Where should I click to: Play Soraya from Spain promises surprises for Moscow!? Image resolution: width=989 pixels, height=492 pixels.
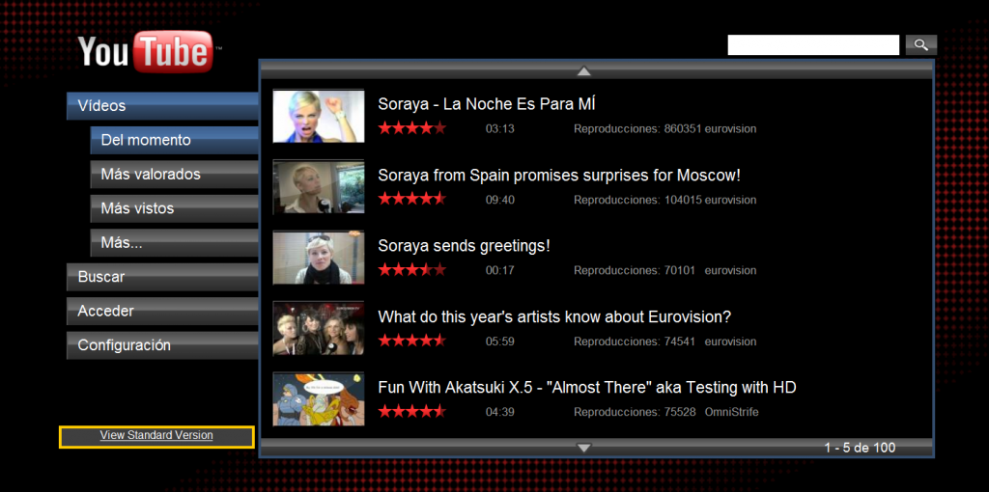point(559,176)
